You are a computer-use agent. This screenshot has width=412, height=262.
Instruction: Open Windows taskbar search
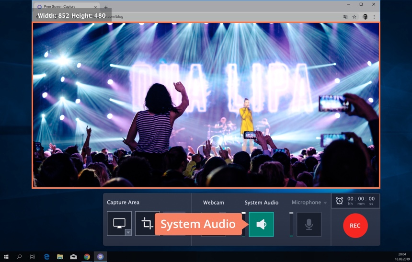19,256
